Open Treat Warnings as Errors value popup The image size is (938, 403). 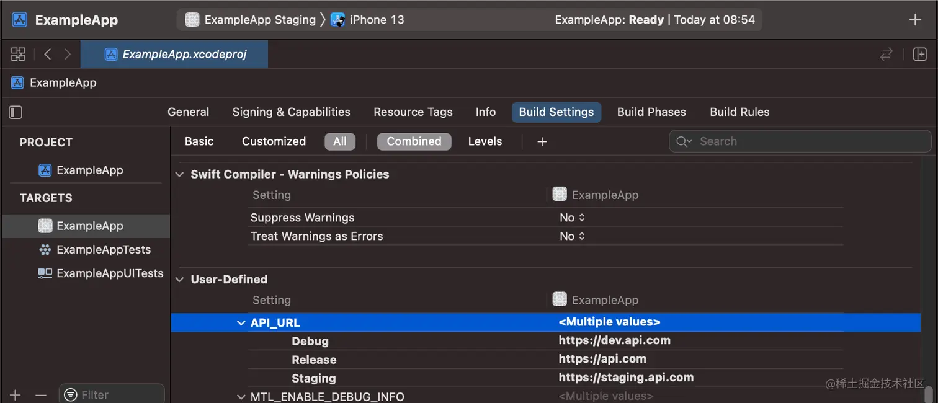pos(572,236)
